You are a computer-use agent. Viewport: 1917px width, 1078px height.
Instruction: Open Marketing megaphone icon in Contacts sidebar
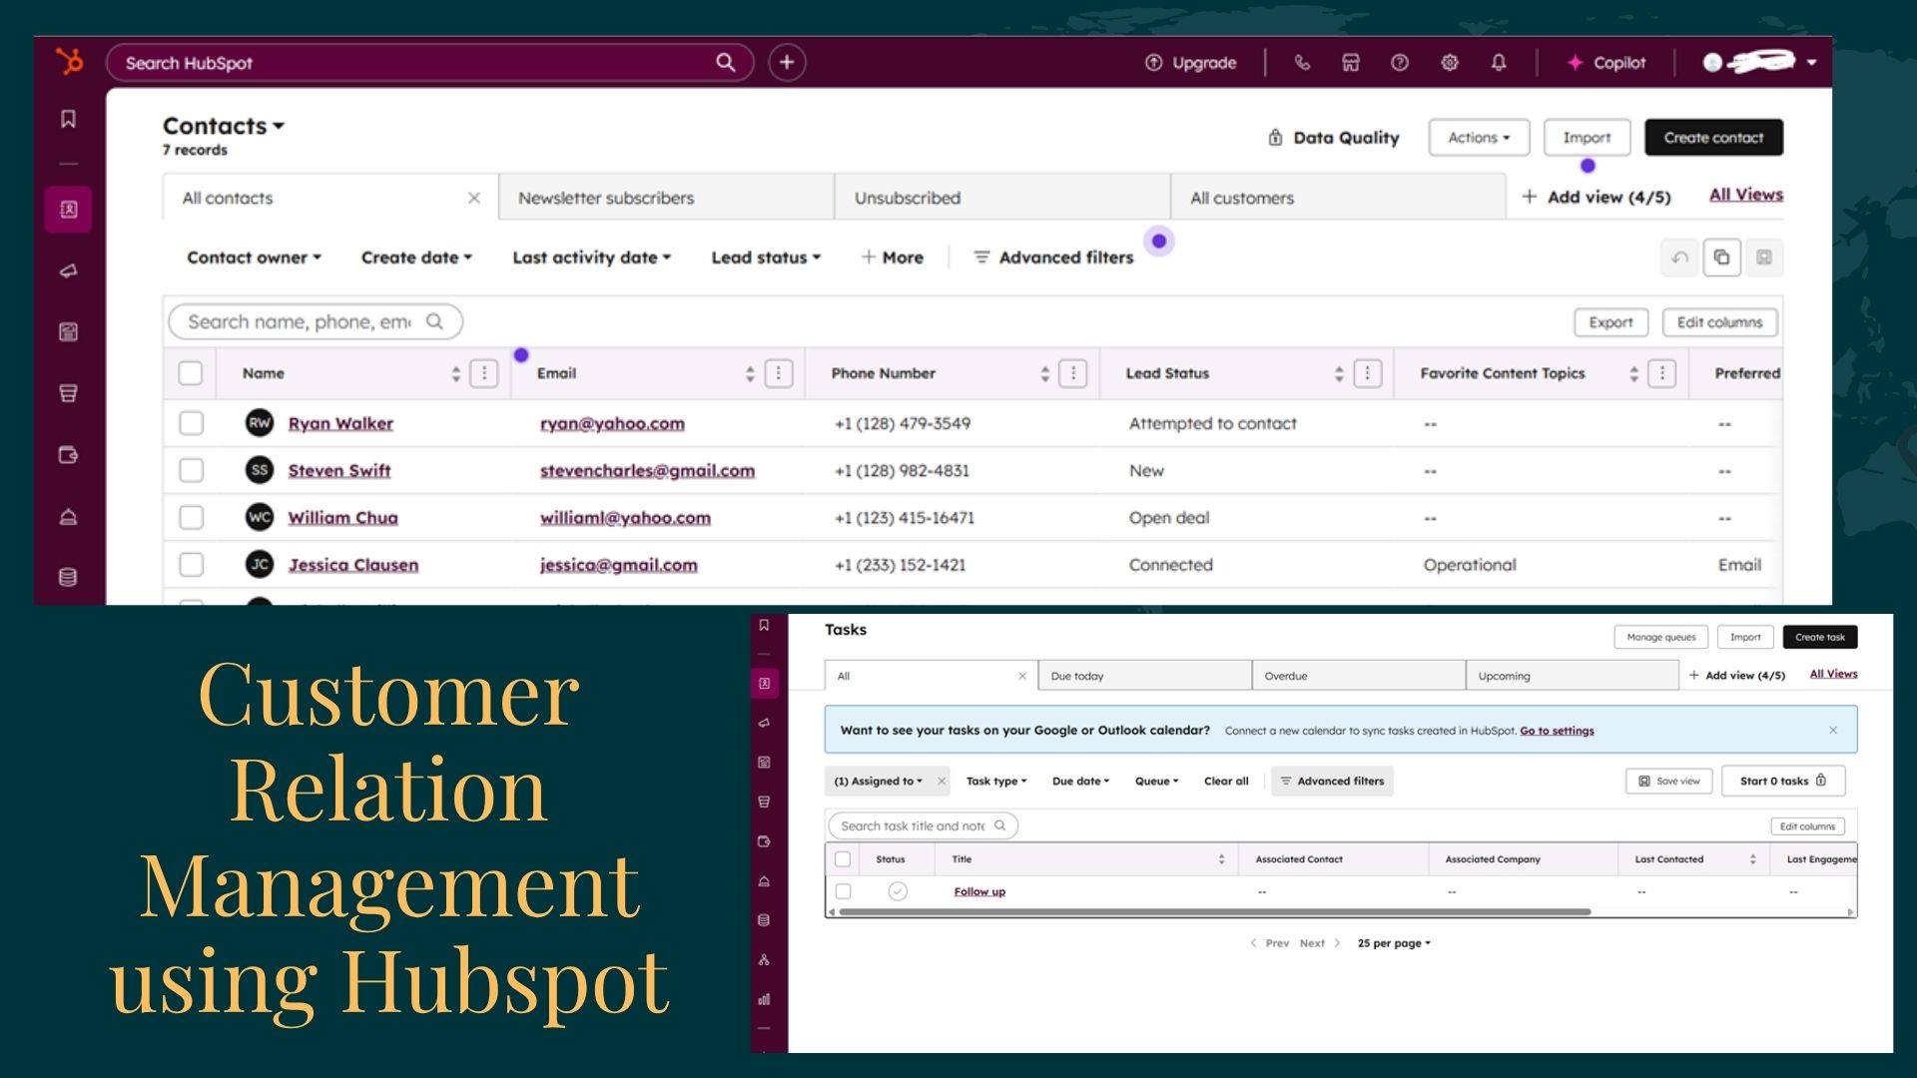[68, 270]
